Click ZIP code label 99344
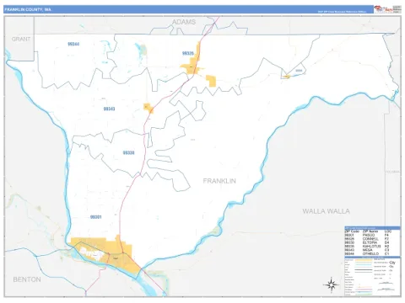 click(73, 44)
